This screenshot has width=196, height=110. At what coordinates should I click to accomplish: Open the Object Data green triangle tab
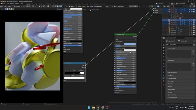click(164, 78)
